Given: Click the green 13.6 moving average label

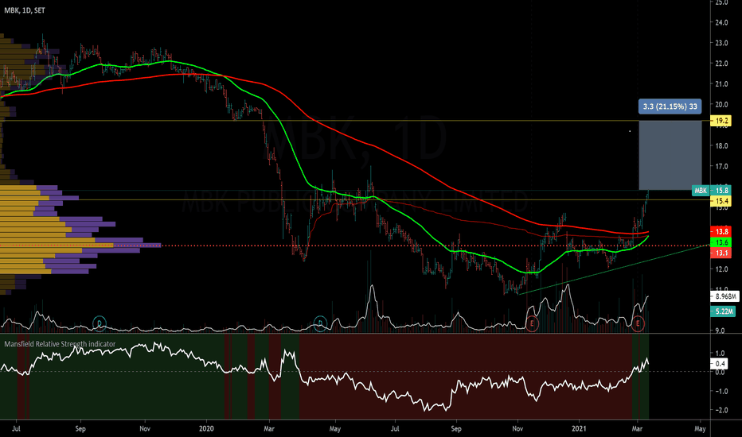Looking at the screenshot, I should click(721, 242).
